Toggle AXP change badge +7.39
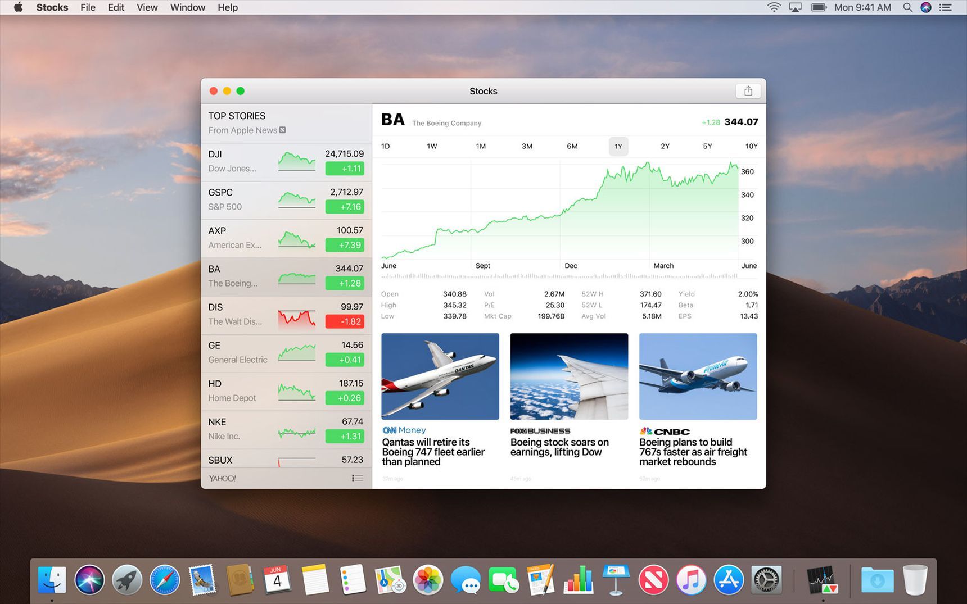 tap(345, 245)
